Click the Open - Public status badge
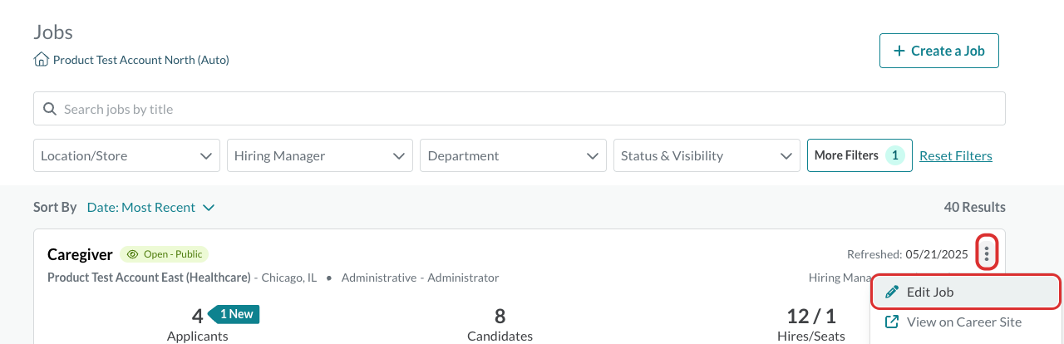Image resolution: width=1064 pixels, height=344 pixels. tap(164, 254)
